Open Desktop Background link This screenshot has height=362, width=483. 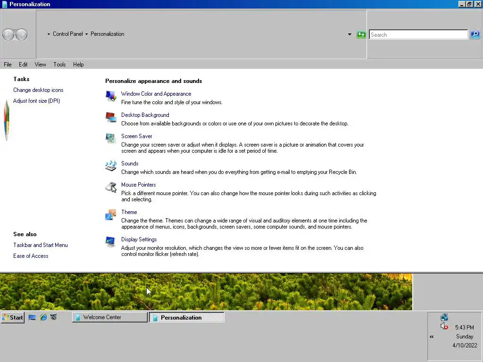(x=145, y=115)
